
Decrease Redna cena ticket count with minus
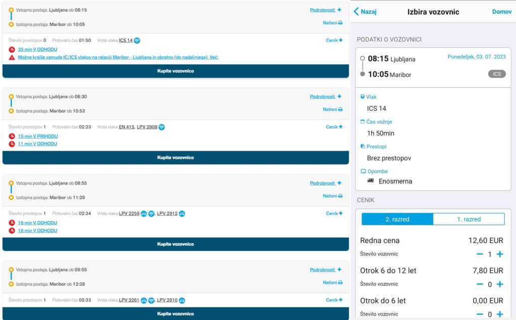480,254
